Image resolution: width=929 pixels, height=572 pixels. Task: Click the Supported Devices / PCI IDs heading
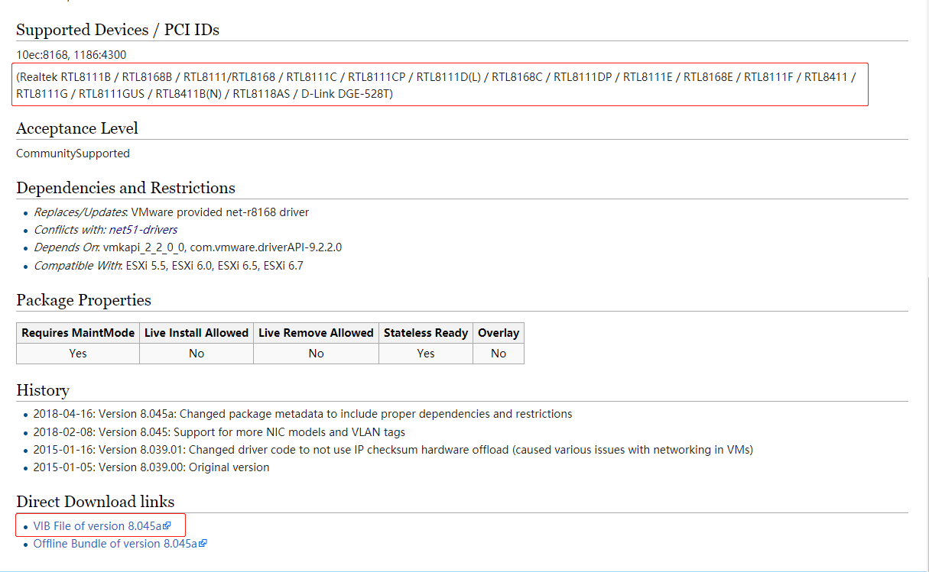(118, 30)
